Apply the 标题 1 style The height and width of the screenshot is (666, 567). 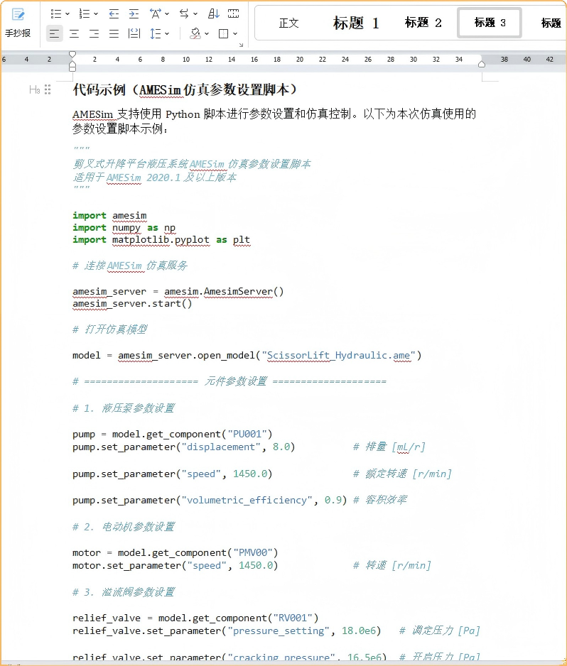click(356, 23)
